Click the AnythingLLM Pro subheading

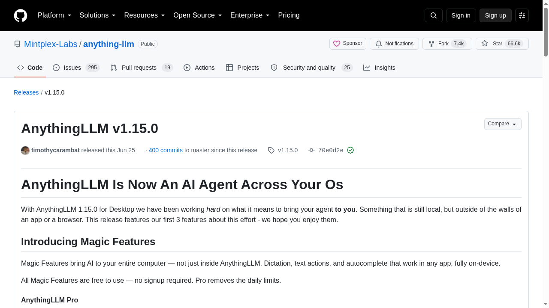pos(49,300)
